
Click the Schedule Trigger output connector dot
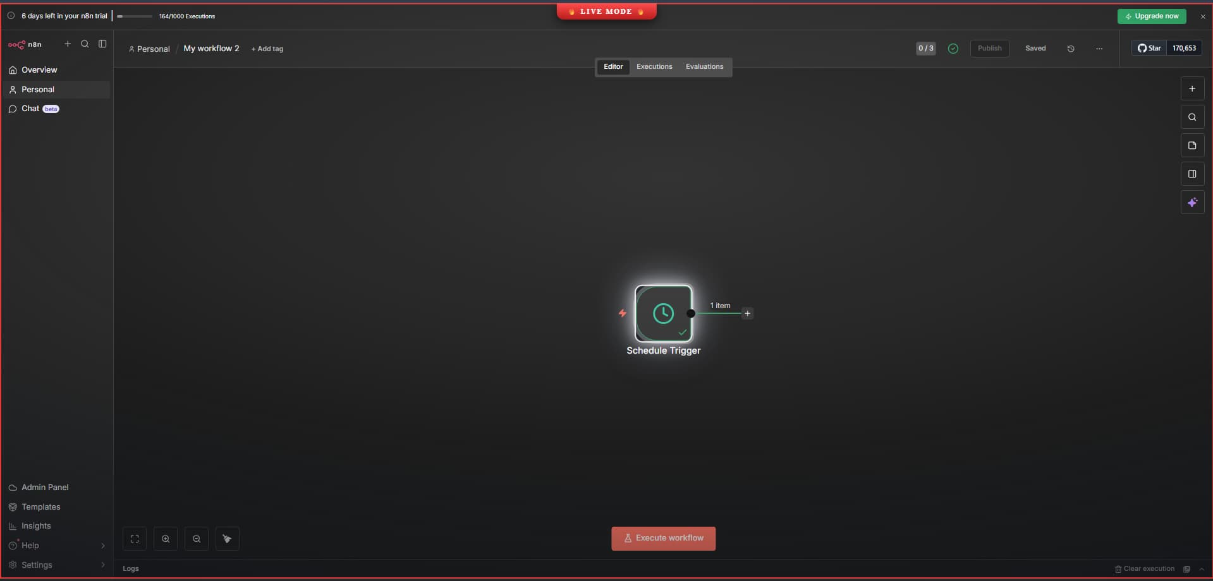691,313
